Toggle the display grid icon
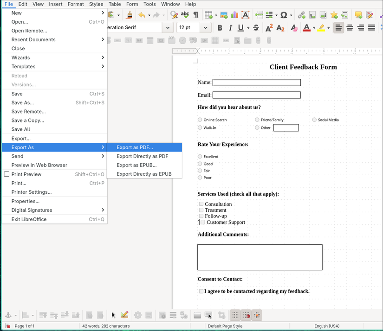 pyautogui.click(x=235, y=315)
